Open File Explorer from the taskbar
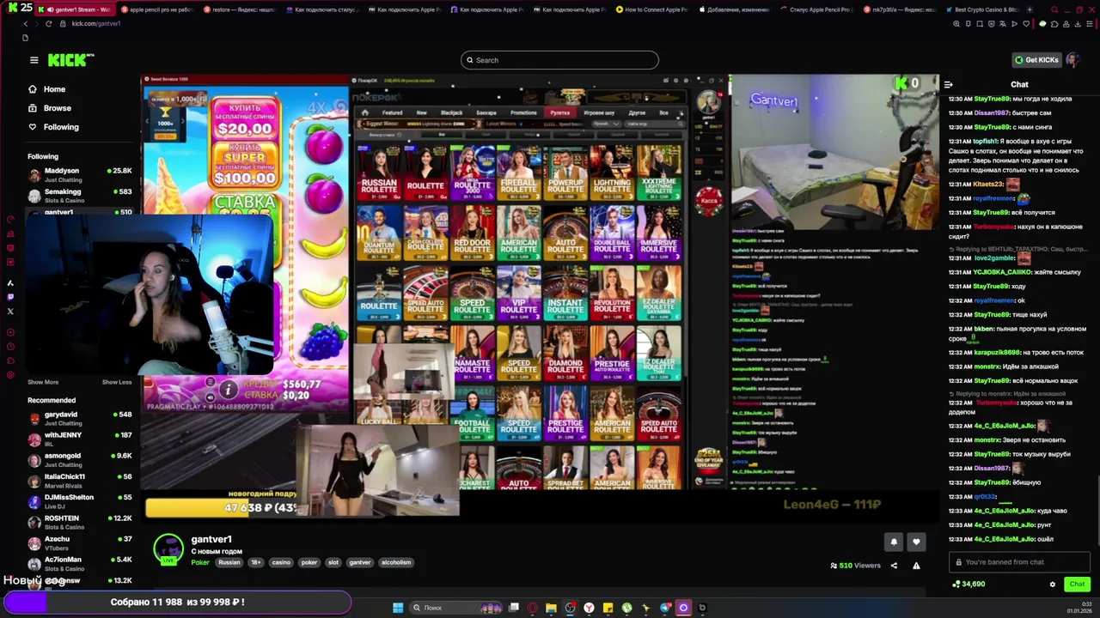Viewport: 1100px width, 618px height. (551, 608)
